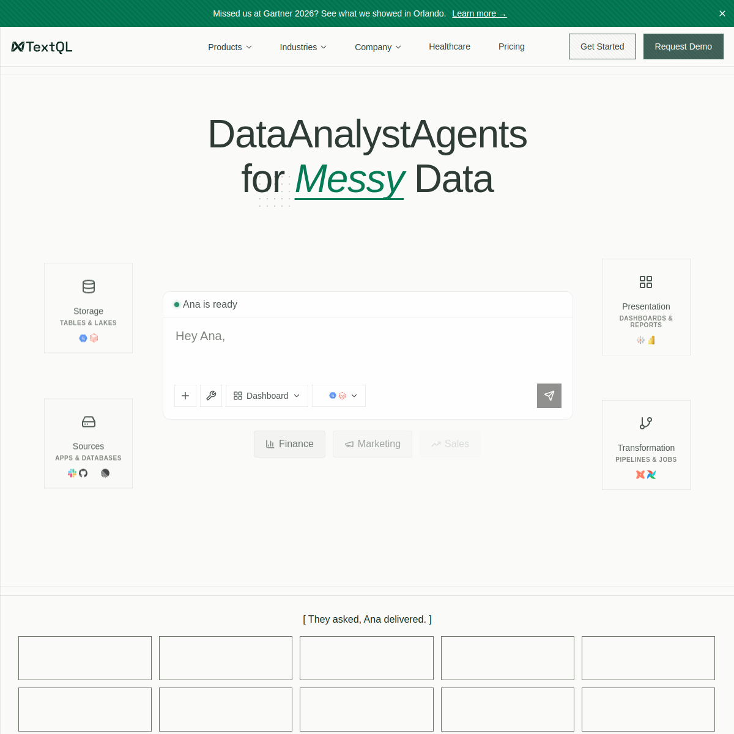This screenshot has height=734, width=734.
Task: Select the Airflow icon under Transformation
Action: coord(651,475)
